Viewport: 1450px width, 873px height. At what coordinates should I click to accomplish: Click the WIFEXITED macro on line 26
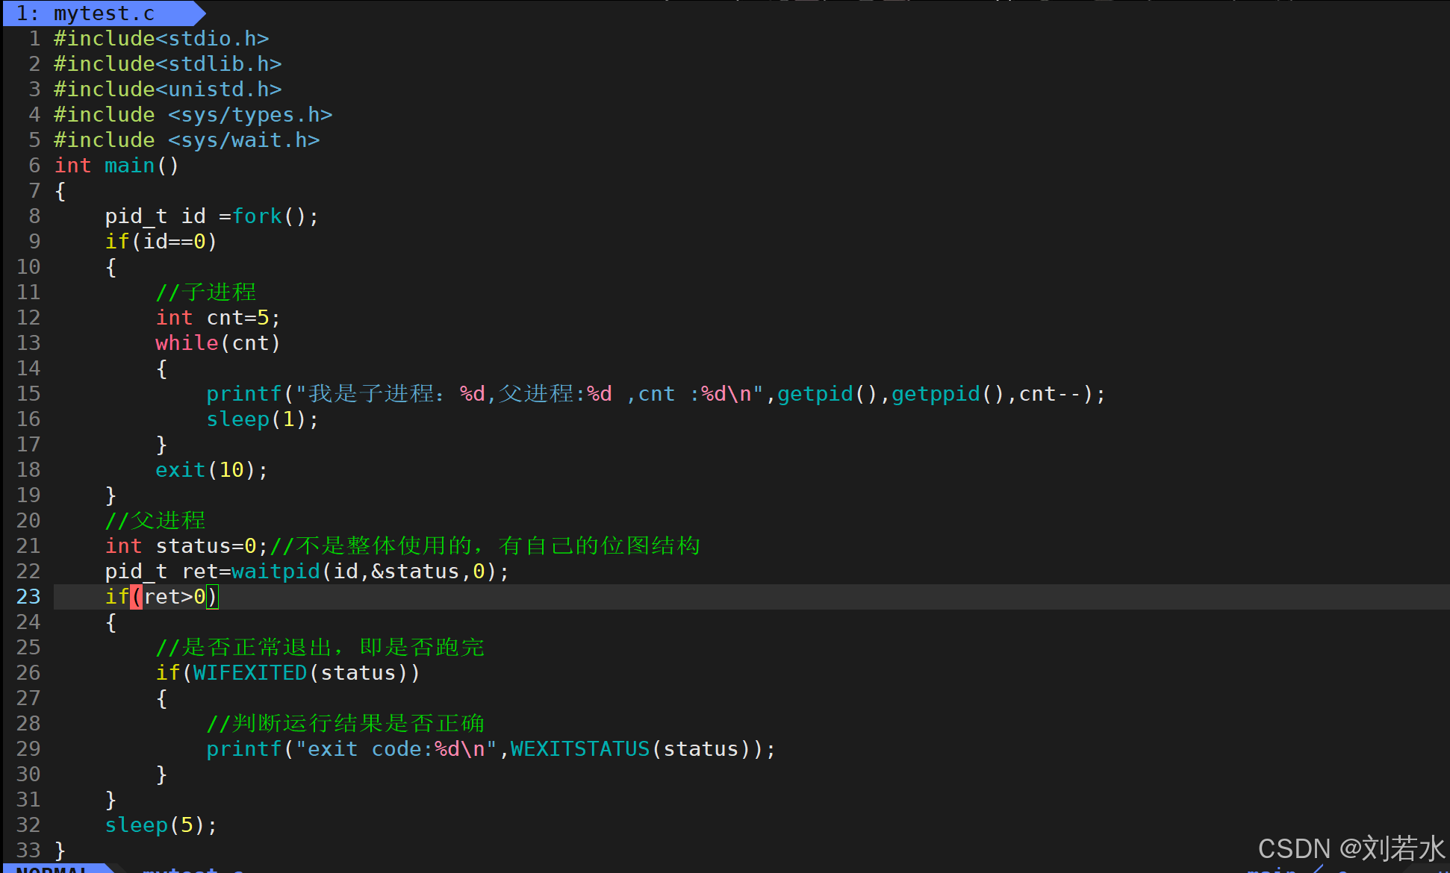[x=250, y=673]
